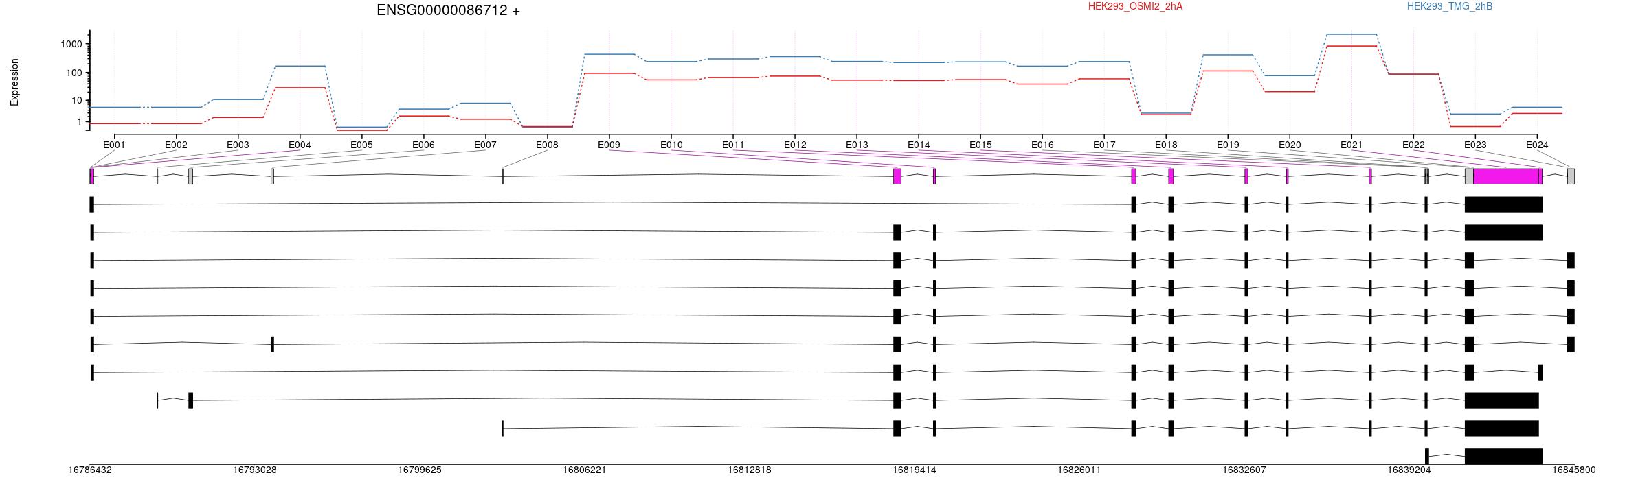Click exon label E008
The width and height of the screenshot is (1649, 480).
[547, 145]
